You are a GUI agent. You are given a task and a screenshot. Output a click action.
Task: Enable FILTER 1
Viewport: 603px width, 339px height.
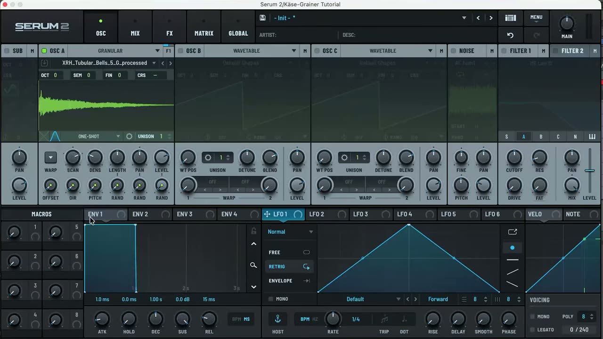pos(504,51)
